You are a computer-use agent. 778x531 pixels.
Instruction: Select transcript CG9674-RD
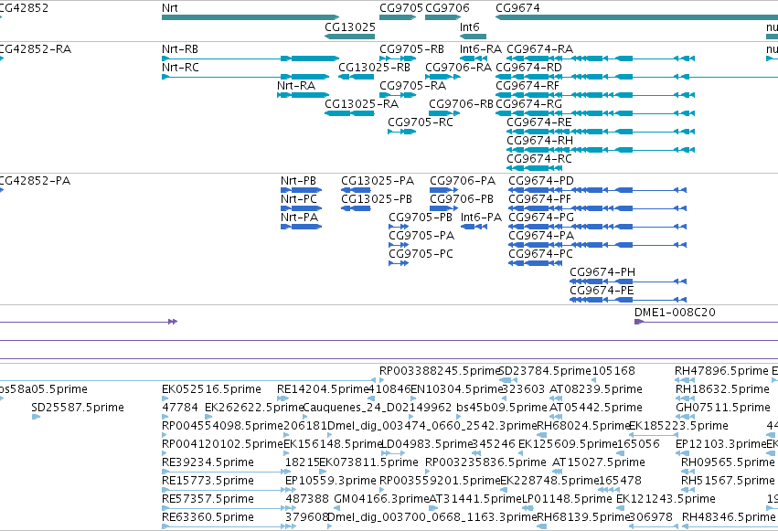[529, 68]
